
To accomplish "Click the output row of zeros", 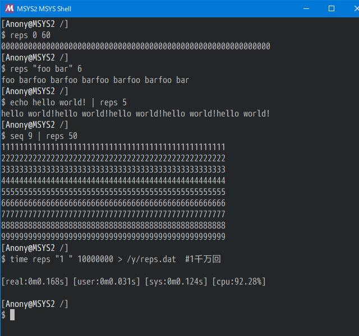I will coord(136,46).
